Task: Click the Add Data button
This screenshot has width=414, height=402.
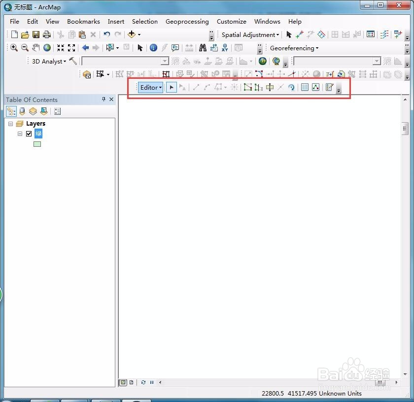Action: (132, 34)
